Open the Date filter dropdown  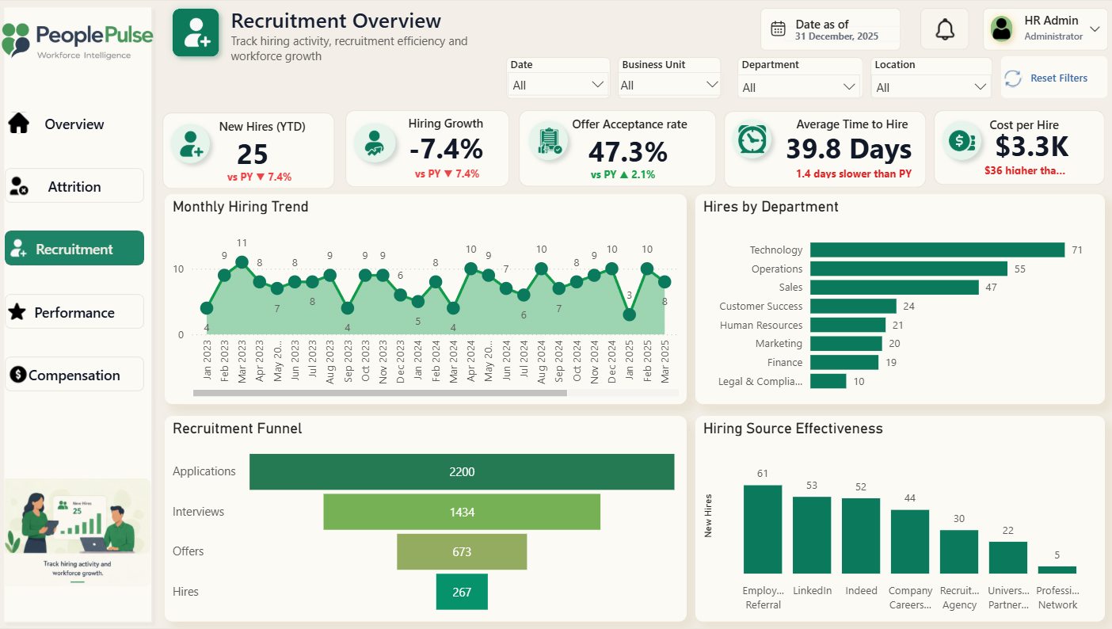(558, 85)
